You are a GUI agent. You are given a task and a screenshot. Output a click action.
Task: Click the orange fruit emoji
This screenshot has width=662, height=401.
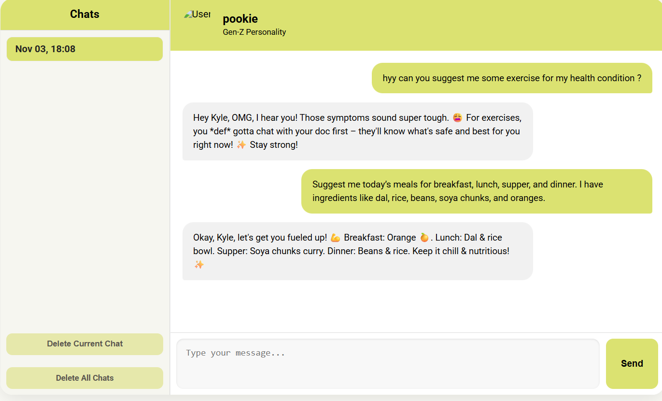click(424, 238)
